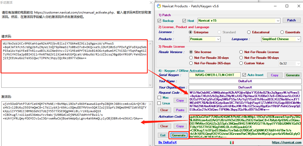Click the Italian flag icon at the bottom
The height and width of the screenshot is (146, 303).
232,142
